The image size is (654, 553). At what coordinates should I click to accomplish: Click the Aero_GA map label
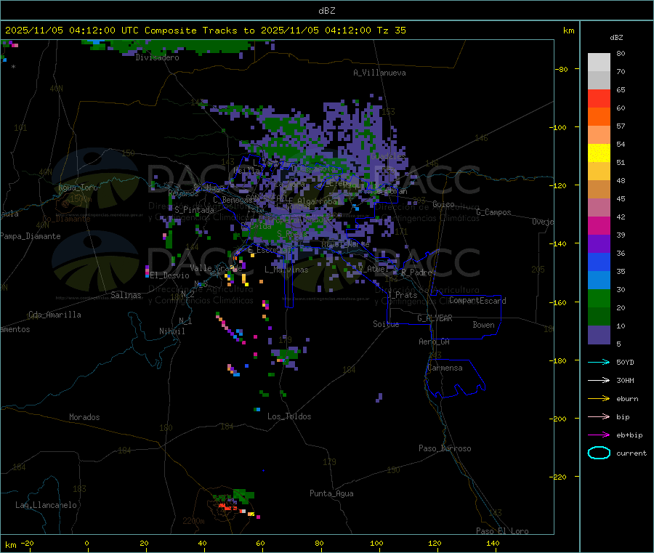click(x=435, y=342)
